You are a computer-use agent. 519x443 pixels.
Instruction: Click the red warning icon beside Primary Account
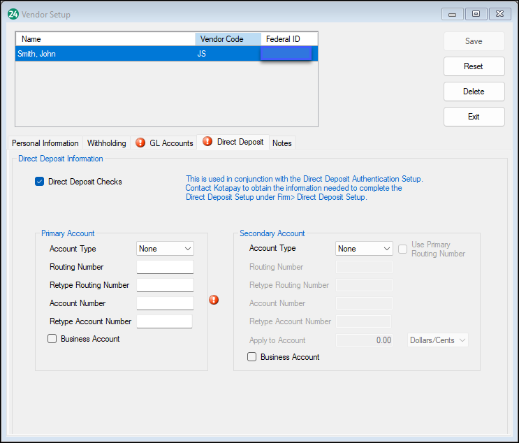coord(214,300)
